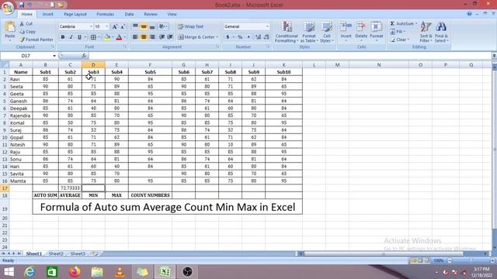Switch to Page Layout tab
The width and height of the screenshot is (497, 279).
pos(75,14)
